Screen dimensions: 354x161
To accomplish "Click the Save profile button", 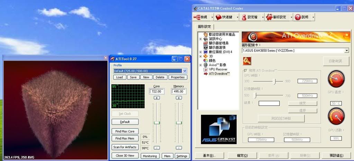I will pyautogui.click(x=133, y=77).
